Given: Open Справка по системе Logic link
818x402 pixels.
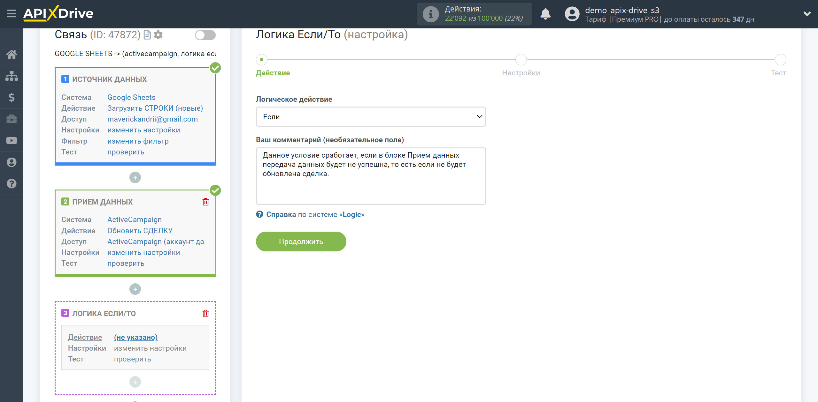Looking at the screenshot, I should pos(315,214).
